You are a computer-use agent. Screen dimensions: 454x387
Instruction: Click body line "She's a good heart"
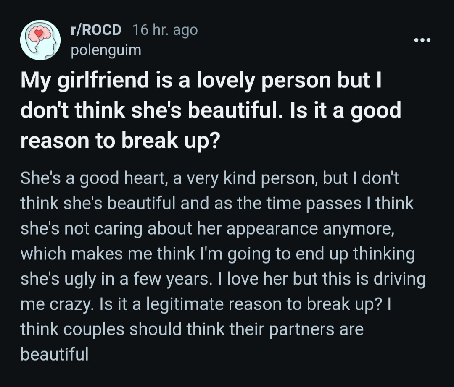(x=210, y=178)
